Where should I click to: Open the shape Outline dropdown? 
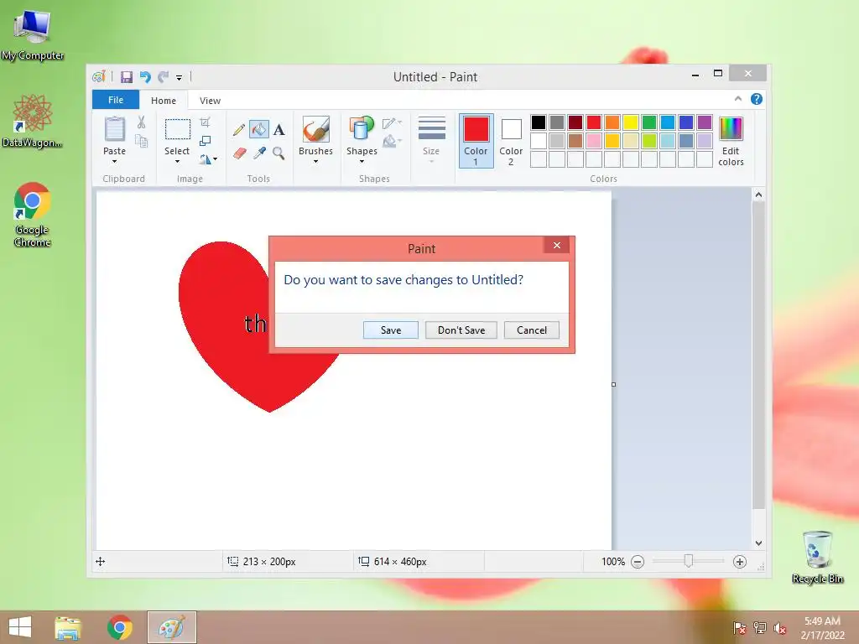click(x=393, y=122)
